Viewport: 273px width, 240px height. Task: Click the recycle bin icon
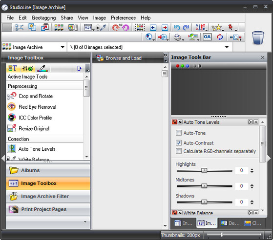tap(258, 38)
